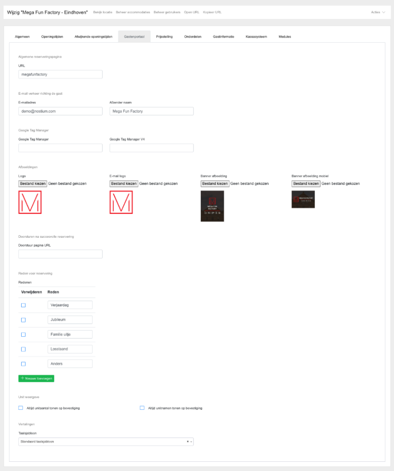Choose a file for Banner afbeelding mobiel

[x=305, y=184]
